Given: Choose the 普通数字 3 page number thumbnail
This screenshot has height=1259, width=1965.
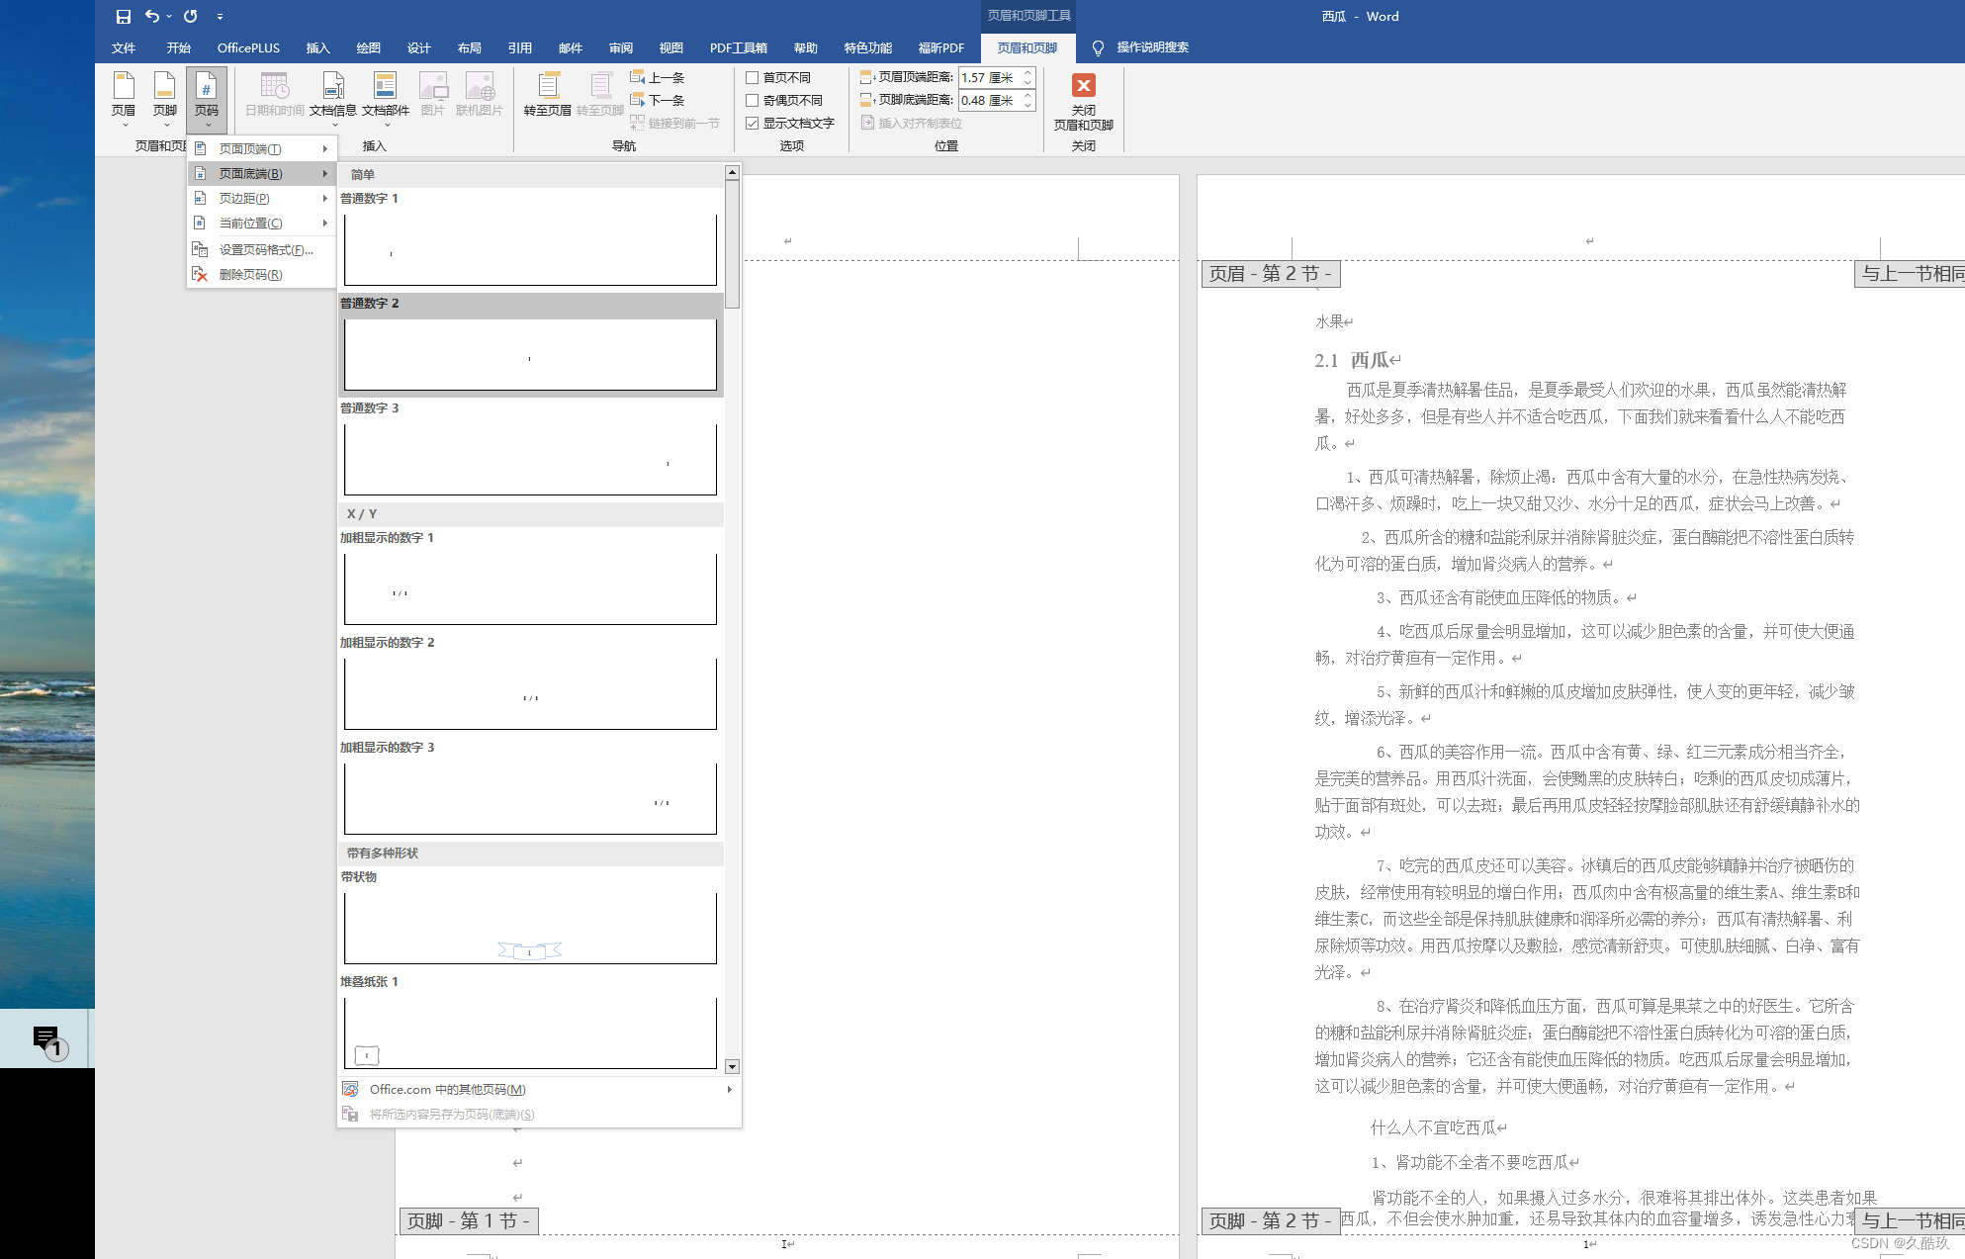Looking at the screenshot, I should coord(530,459).
